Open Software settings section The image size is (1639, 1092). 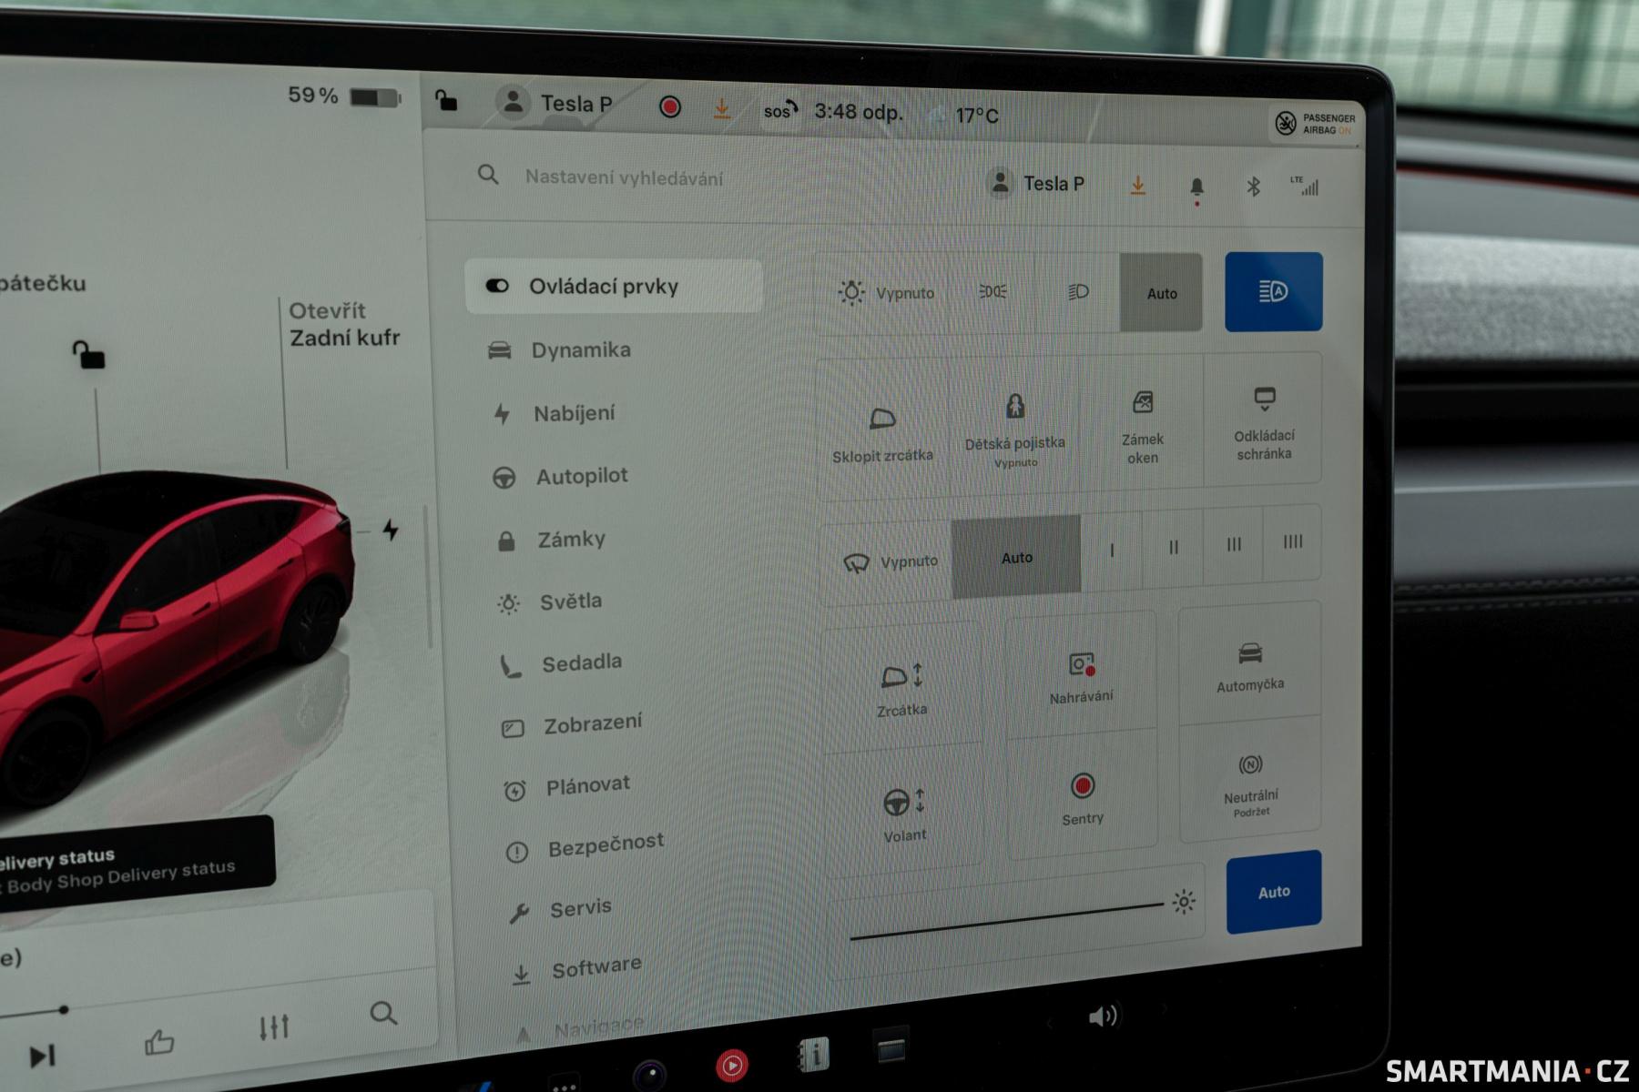pyautogui.click(x=575, y=970)
